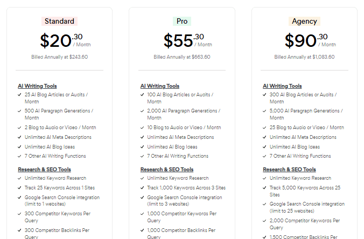Click checkmark beside 300 AI Blog Articles

click(x=264, y=95)
